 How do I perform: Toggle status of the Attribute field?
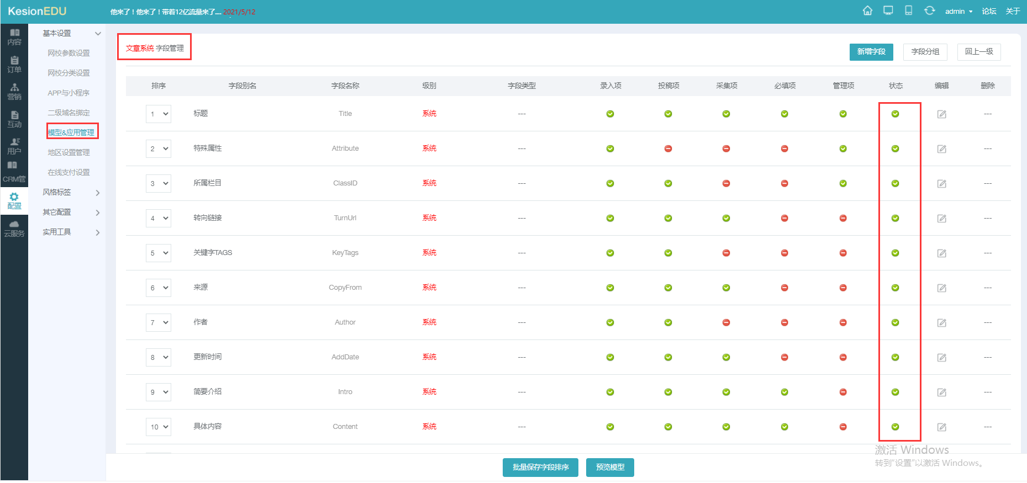coord(895,149)
